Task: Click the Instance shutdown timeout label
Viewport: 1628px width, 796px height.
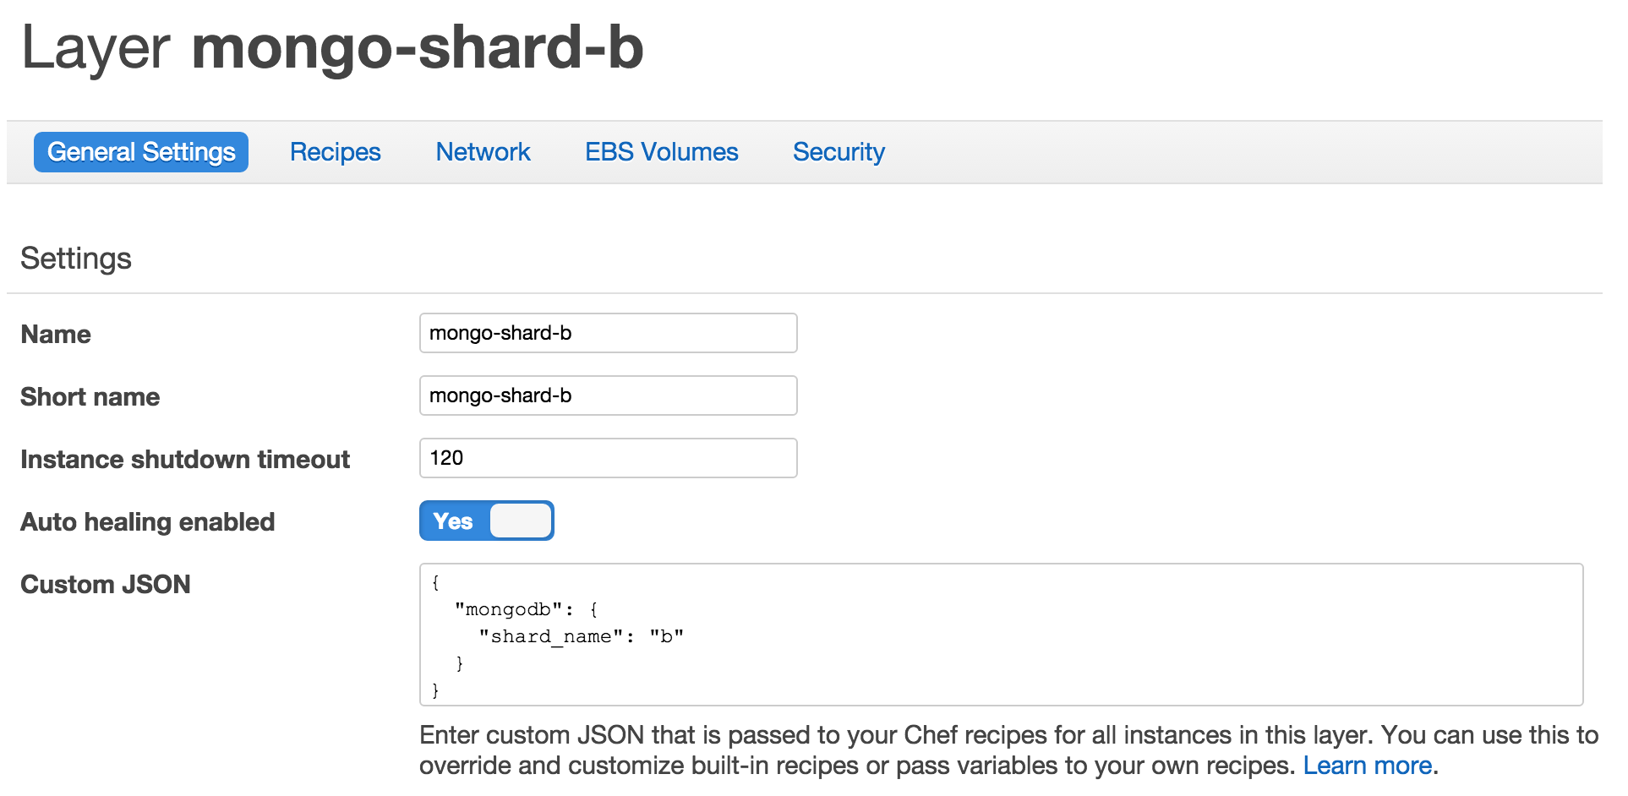Action: [x=185, y=459]
